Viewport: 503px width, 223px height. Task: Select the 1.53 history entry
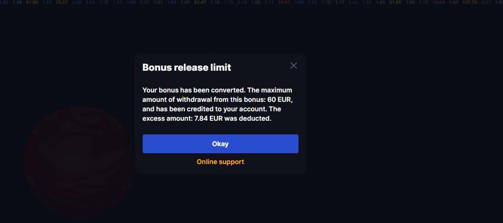click(47, 2)
